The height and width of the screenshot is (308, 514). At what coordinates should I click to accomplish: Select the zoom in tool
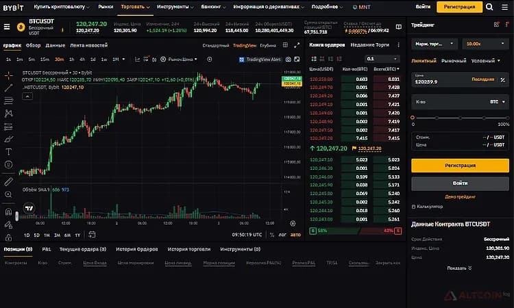click(x=8, y=194)
